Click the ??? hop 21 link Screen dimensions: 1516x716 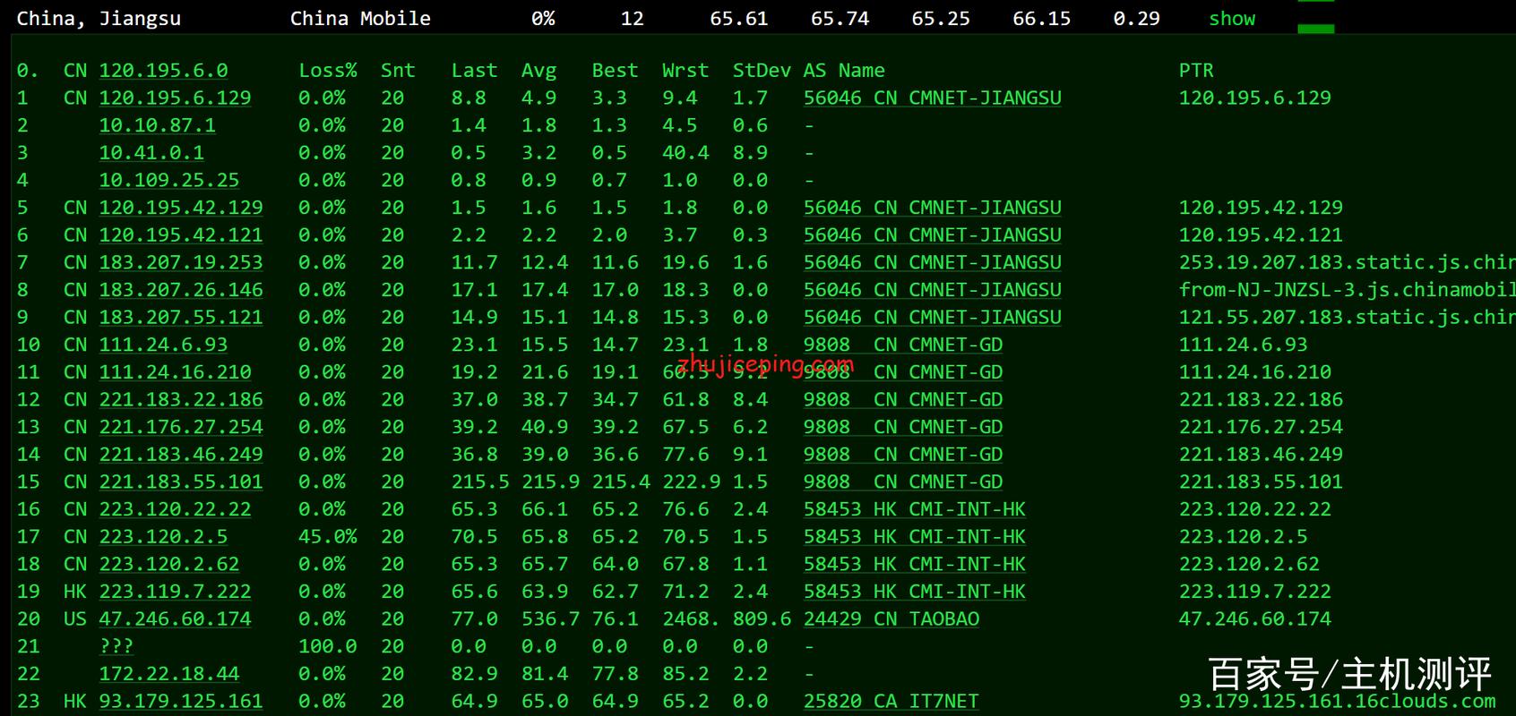(x=116, y=646)
